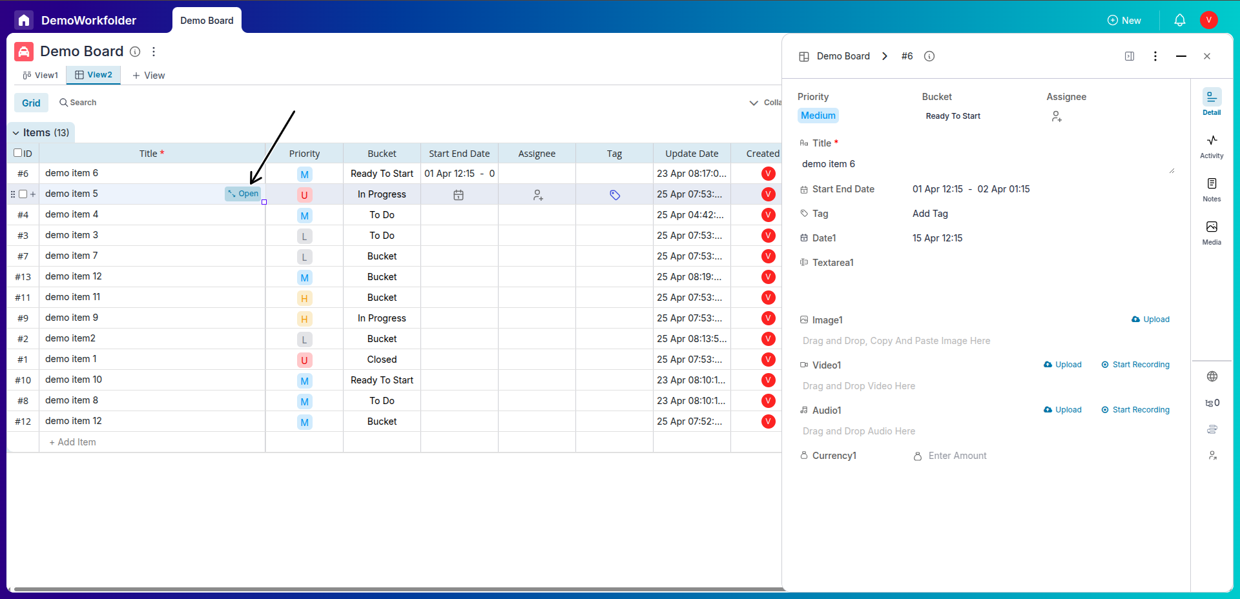Click + Add Item row
The width and height of the screenshot is (1240, 599).
pyautogui.click(x=73, y=442)
